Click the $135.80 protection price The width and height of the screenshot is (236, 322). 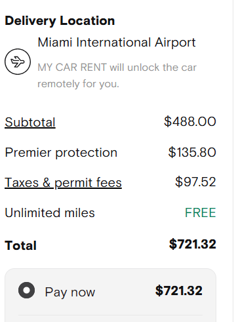click(192, 152)
